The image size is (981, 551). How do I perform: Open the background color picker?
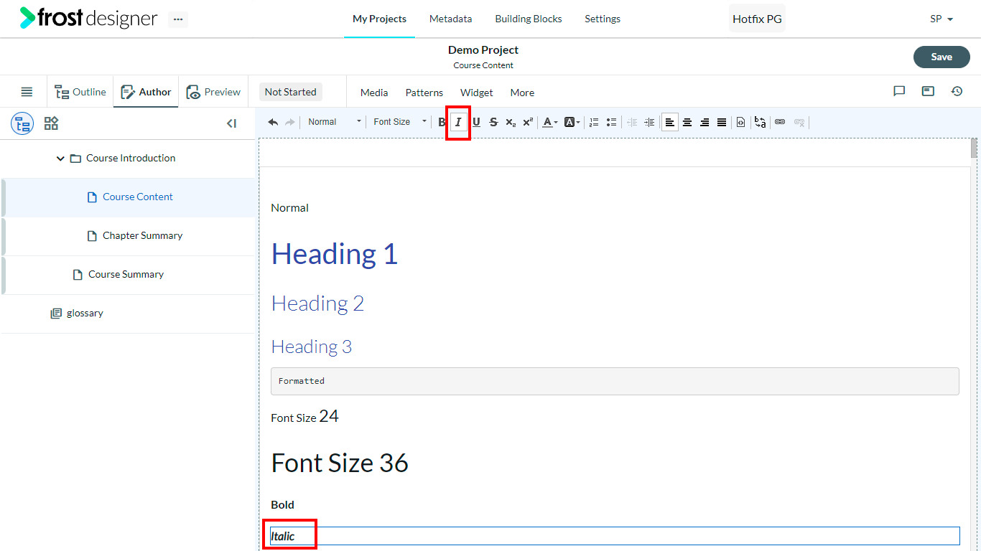[572, 122]
